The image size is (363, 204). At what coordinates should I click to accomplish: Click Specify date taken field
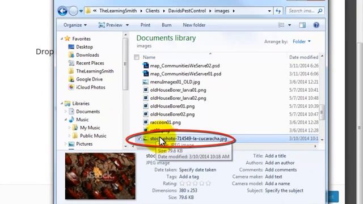click(x=197, y=170)
